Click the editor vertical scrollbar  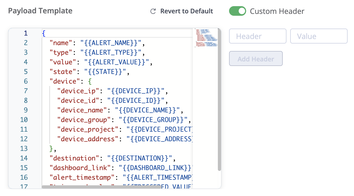tap(219, 99)
